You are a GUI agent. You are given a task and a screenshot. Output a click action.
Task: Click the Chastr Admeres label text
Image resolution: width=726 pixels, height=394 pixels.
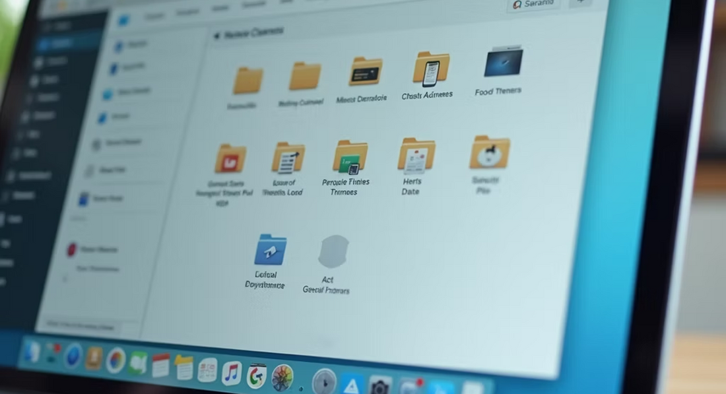pos(427,96)
